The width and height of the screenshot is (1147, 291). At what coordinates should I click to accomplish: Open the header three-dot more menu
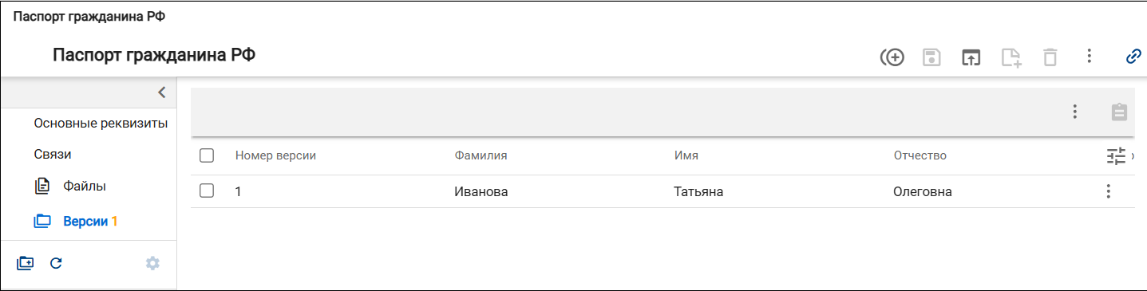pyautogui.click(x=1090, y=57)
